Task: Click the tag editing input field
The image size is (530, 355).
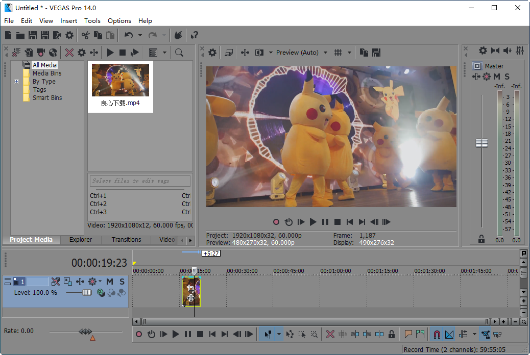Action: (x=140, y=181)
